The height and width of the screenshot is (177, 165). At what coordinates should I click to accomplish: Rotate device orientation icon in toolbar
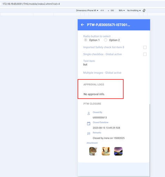(144, 10)
